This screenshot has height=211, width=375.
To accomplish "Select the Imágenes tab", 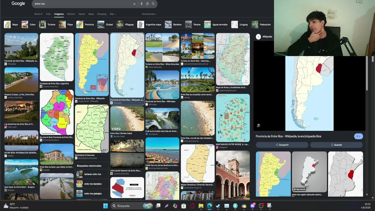I will click(59, 14).
